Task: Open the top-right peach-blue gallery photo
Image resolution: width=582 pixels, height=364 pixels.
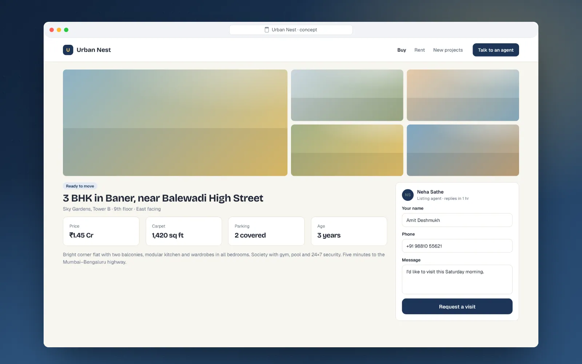Action: (463, 95)
